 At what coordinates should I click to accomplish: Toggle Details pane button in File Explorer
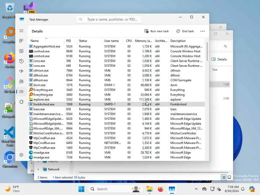[x=219, y=59]
